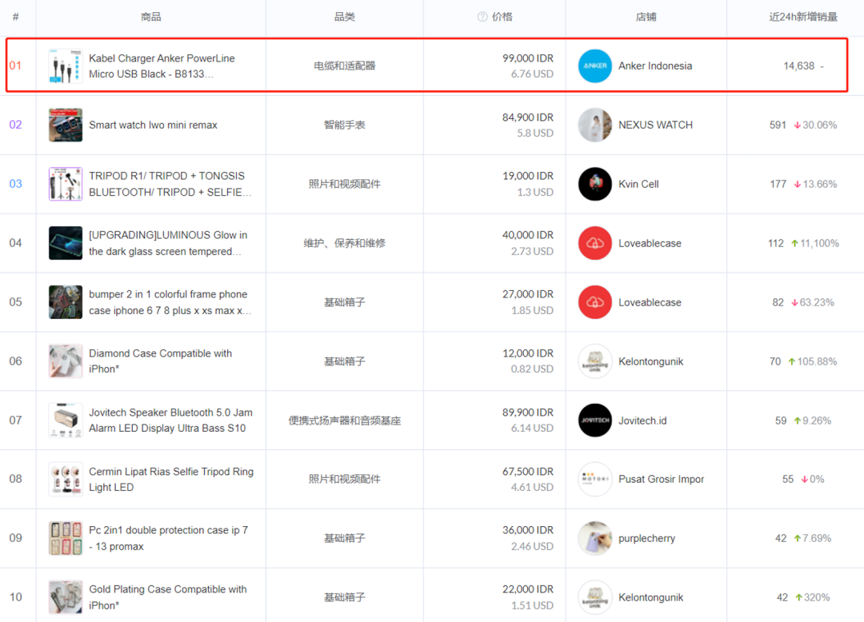Click the TRIPOD R1/ TRIPOD + TONGSIS title
Viewport: 864px width, 622px height.
click(x=170, y=184)
